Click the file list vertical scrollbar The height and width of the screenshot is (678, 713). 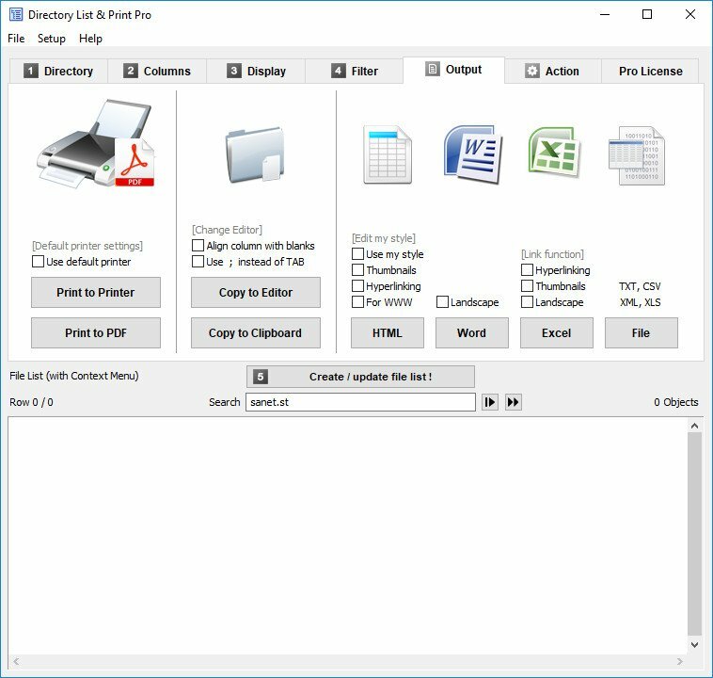coord(694,535)
